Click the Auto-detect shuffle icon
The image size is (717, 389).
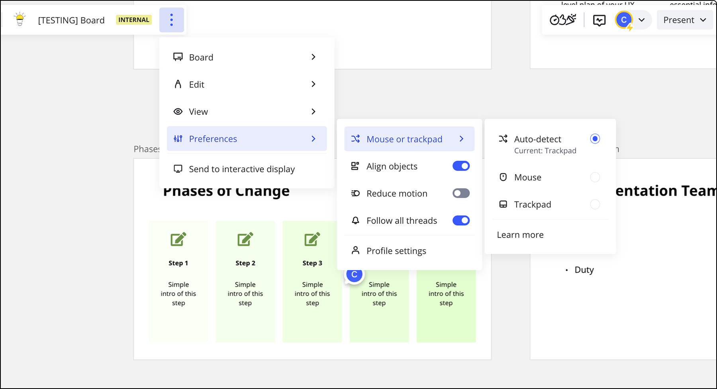(503, 139)
